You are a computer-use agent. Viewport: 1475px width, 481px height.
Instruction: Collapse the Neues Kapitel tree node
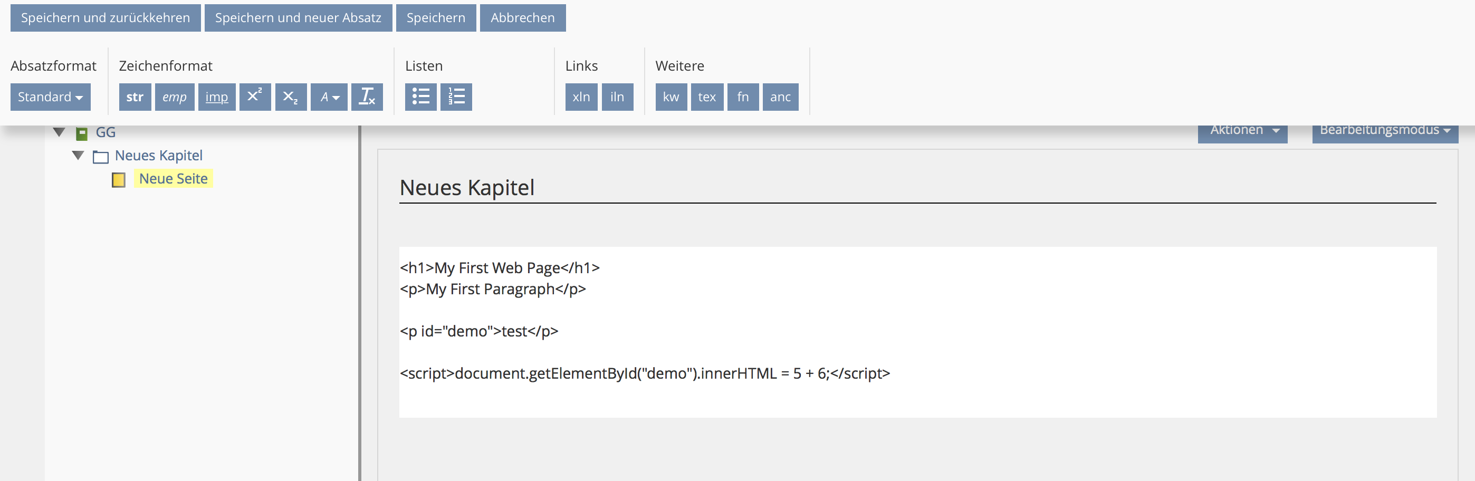[79, 155]
